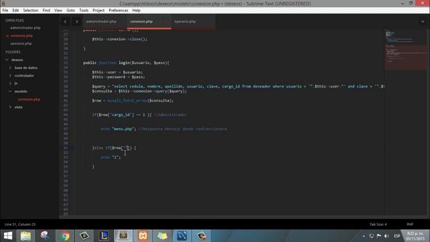Screen dimensions: 430x242
Task: Change Tab Size: 4 in status bar
Action: tap(378, 225)
